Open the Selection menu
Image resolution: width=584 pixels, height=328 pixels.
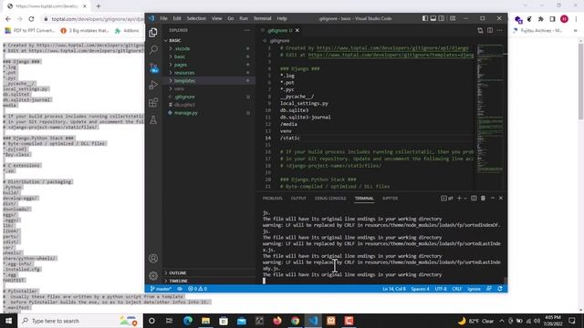pyautogui.click(x=196, y=18)
